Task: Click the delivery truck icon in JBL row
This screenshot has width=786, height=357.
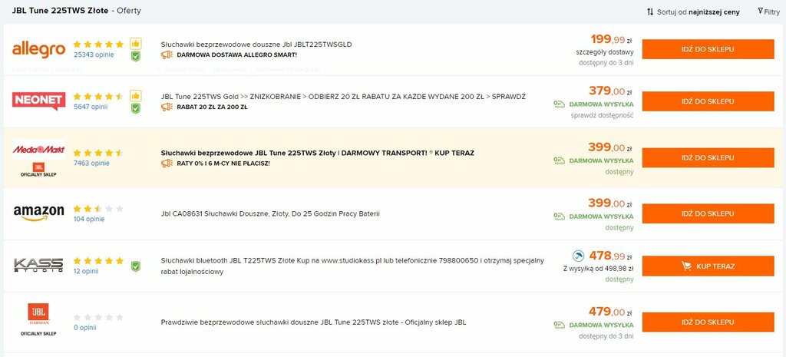Action: [559, 325]
